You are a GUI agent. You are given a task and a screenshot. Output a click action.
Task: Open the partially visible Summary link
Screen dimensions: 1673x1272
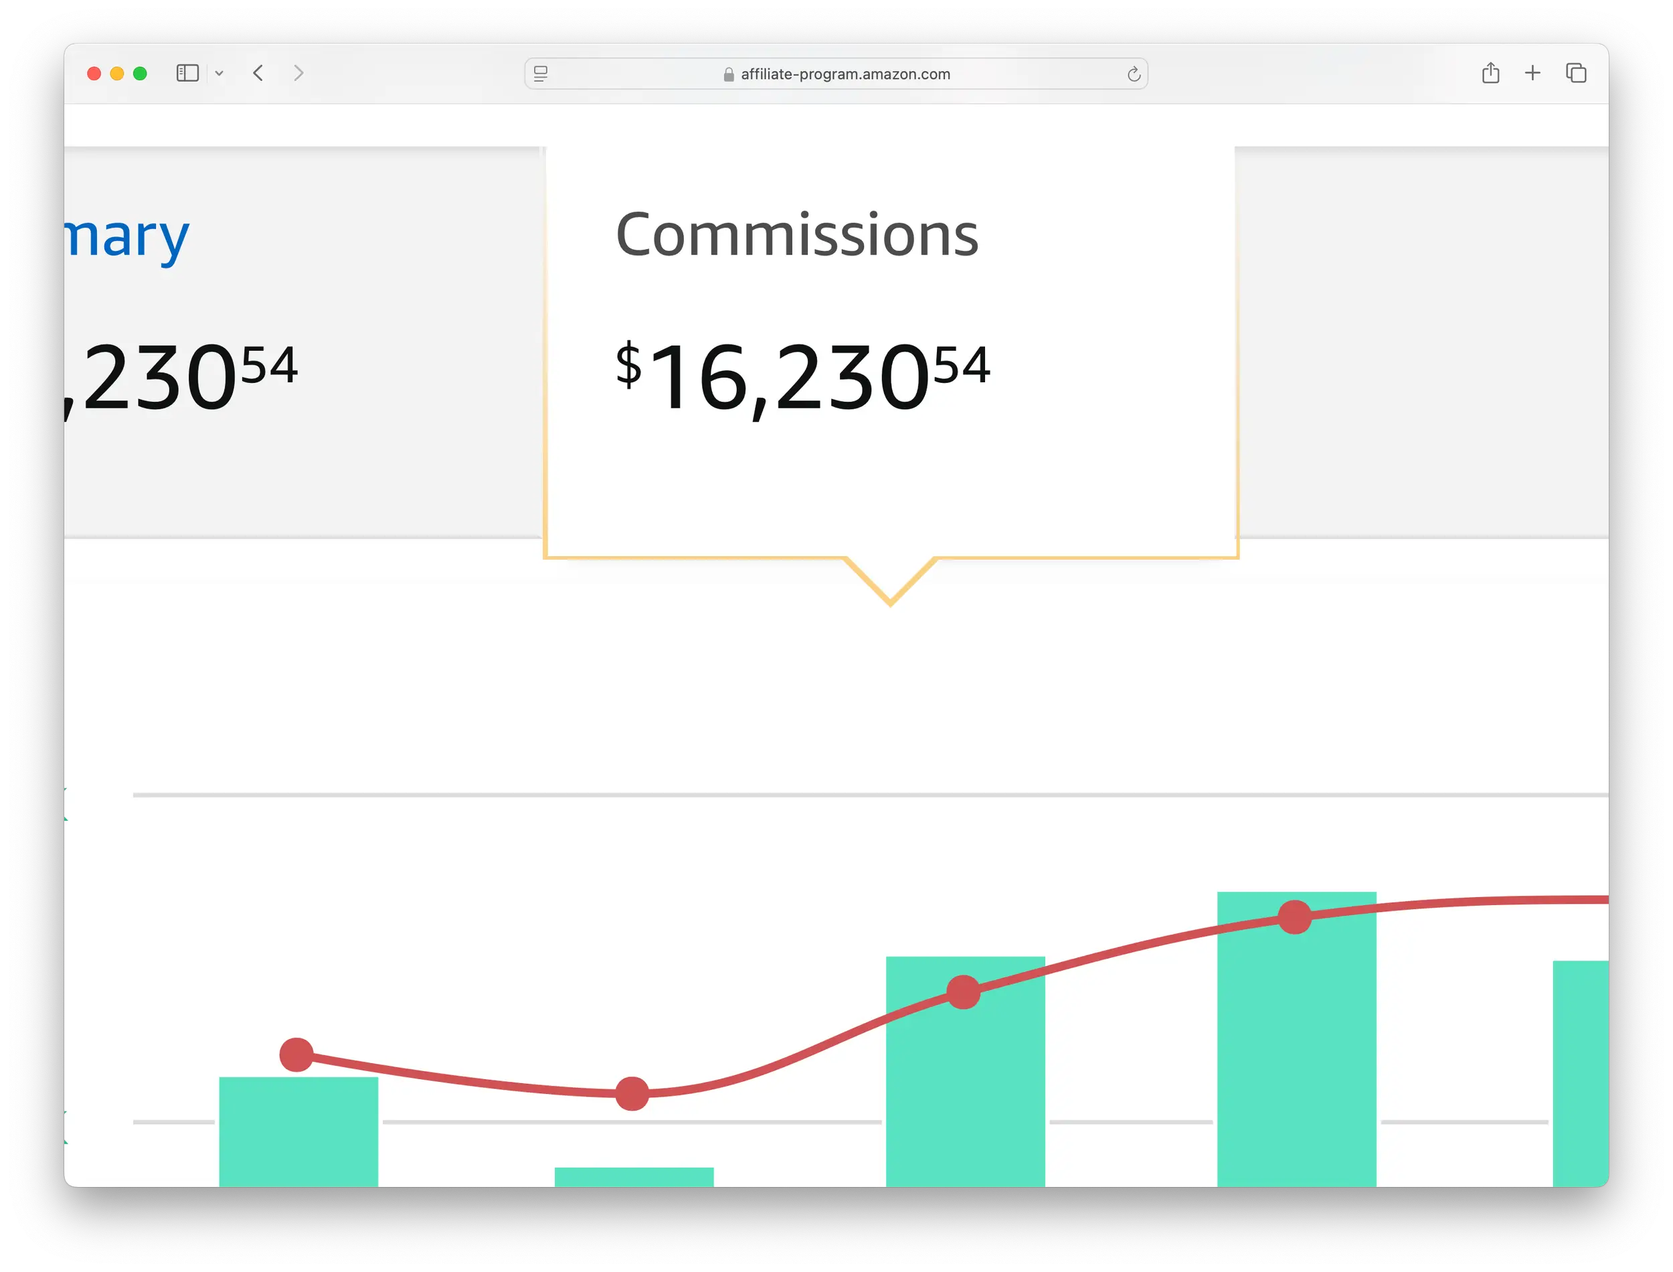(x=126, y=237)
